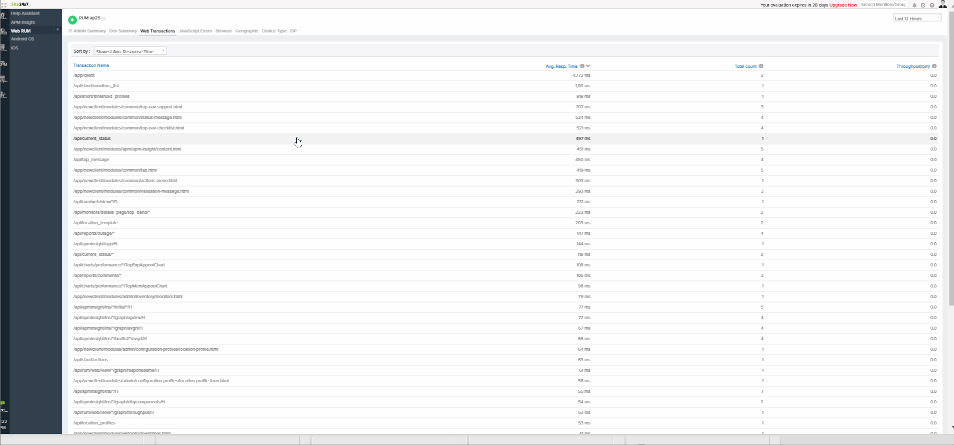This screenshot has height=445, width=954.
Task: Click the info icon next to Avg. Resp. Time
Action: click(582, 66)
